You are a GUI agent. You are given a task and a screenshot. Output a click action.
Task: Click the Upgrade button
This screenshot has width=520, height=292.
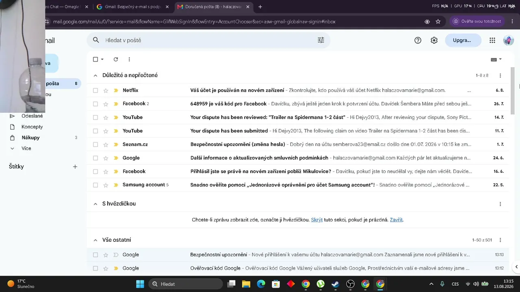[463, 40]
